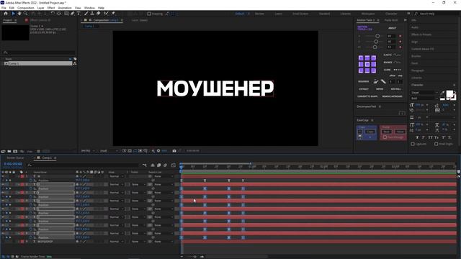Enable motion blur for the composition
The height and width of the screenshot is (259, 461).
(165, 165)
